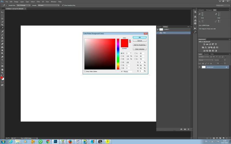Switch to the Histogram tab
Viewport: 231px width, 144px height.
tap(209, 10)
